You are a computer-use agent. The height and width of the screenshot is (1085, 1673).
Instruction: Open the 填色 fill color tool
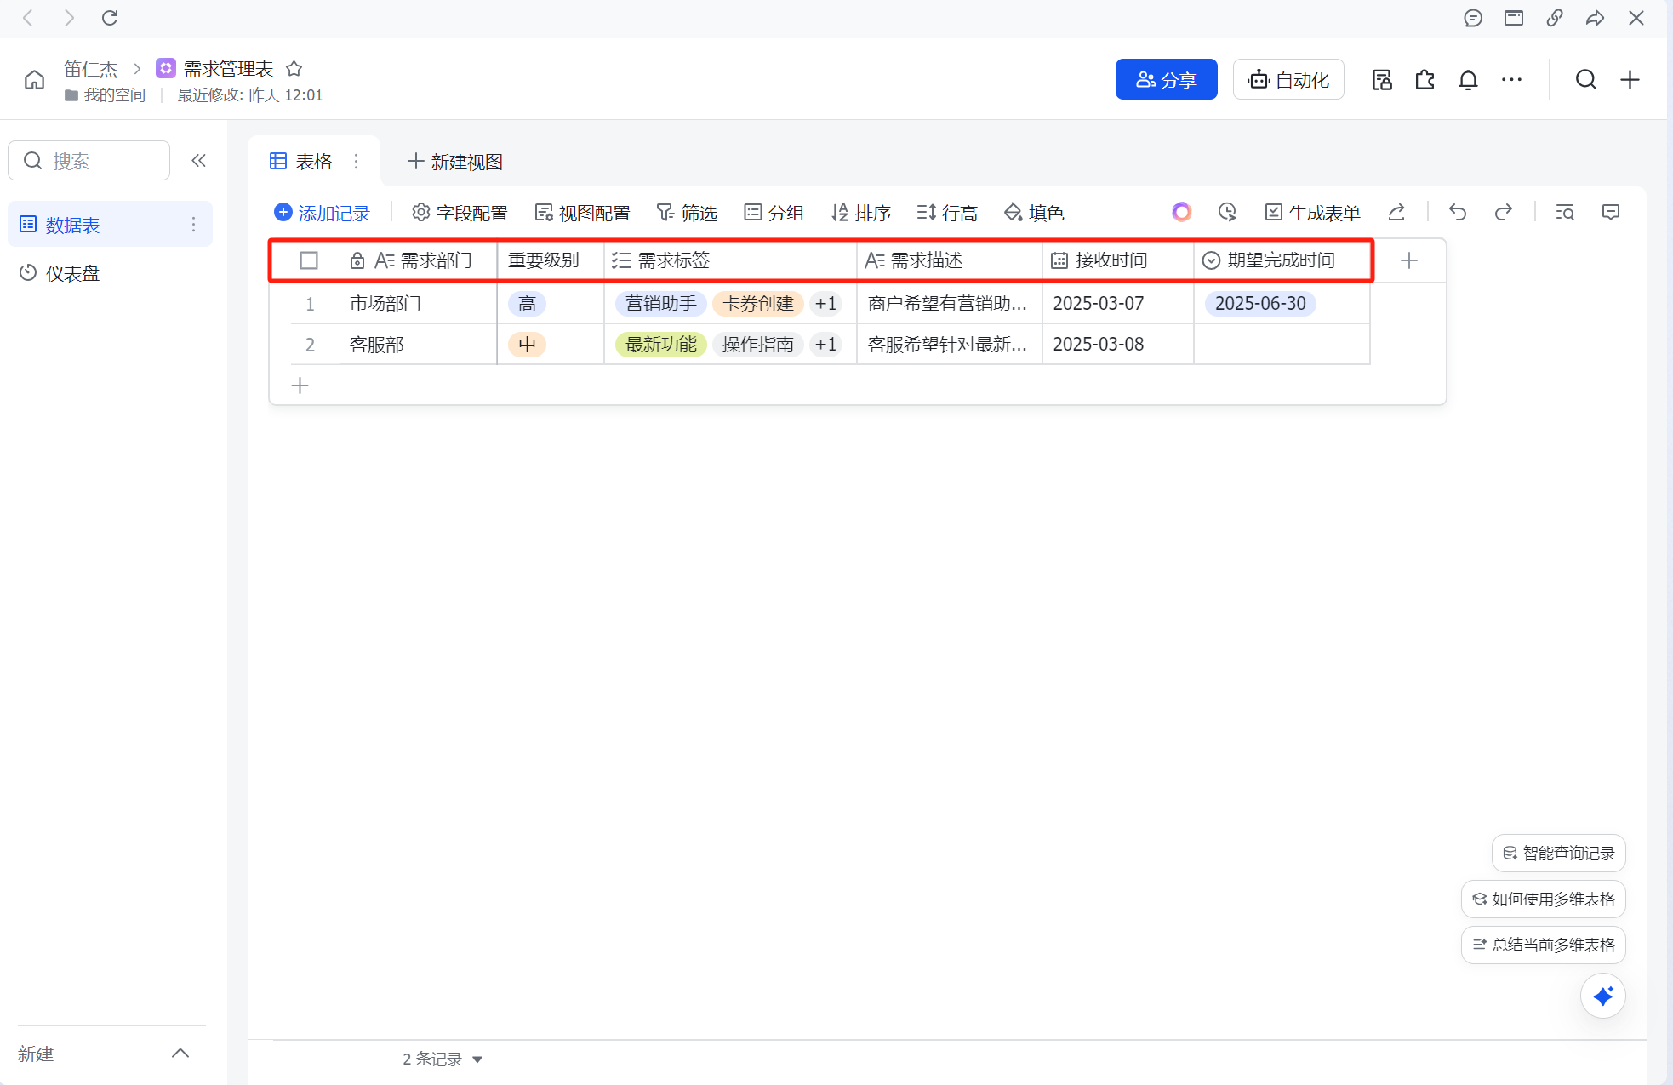[1034, 212]
